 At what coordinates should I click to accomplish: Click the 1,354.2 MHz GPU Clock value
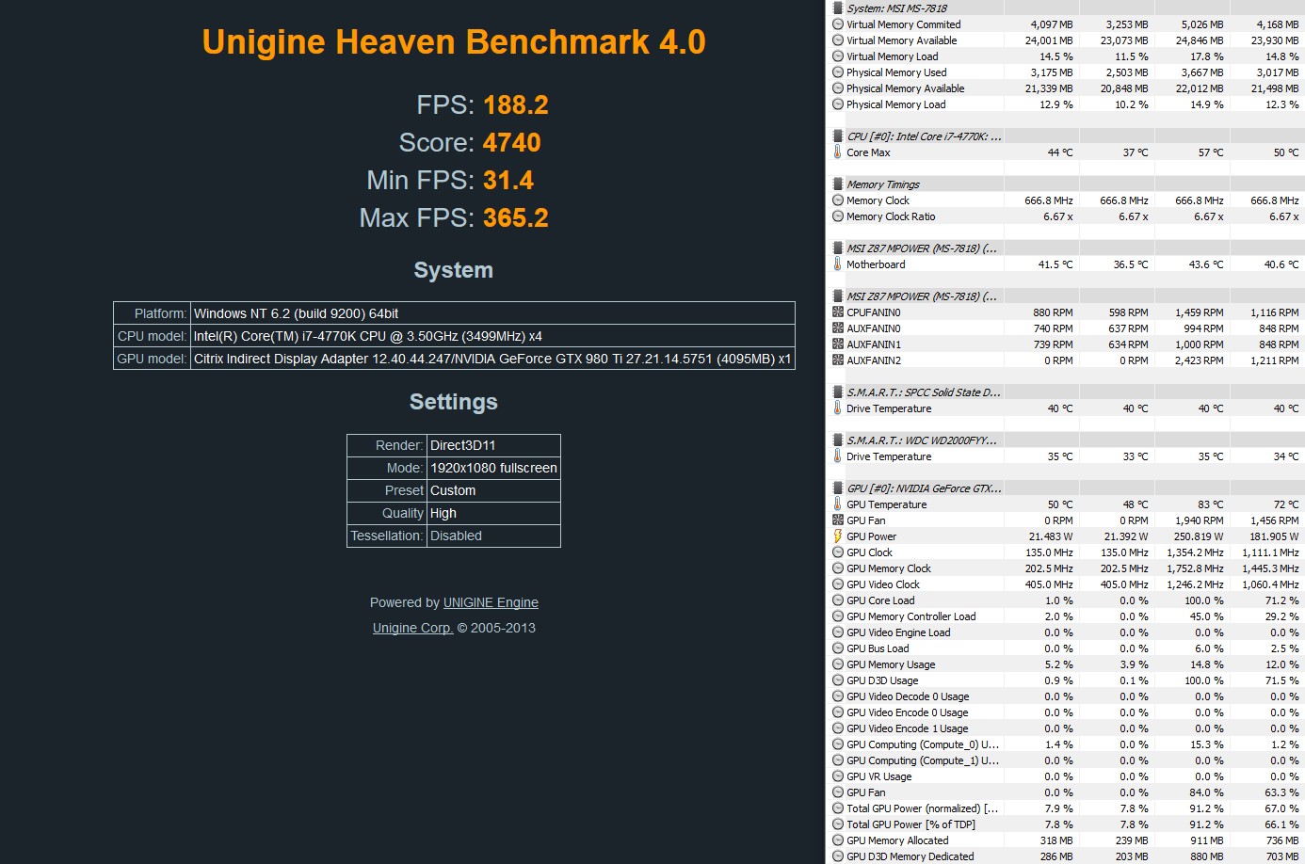pos(1195,552)
